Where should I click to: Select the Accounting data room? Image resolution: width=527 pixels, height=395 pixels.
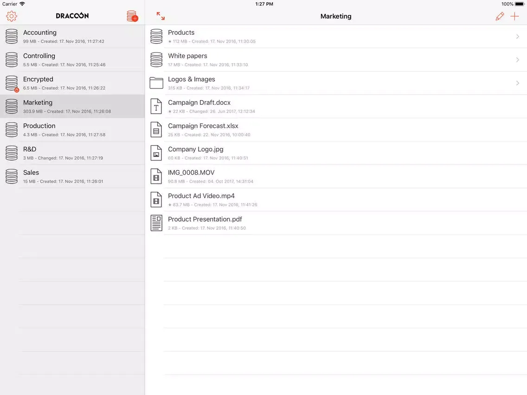[x=72, y=36]
